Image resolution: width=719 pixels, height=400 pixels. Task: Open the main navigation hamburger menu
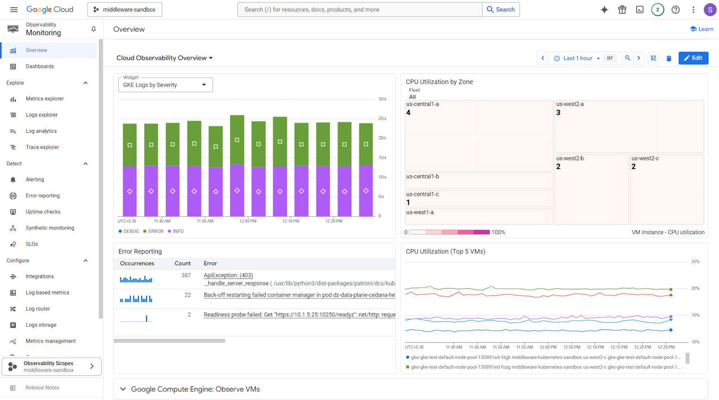click(x=14, y=9)
